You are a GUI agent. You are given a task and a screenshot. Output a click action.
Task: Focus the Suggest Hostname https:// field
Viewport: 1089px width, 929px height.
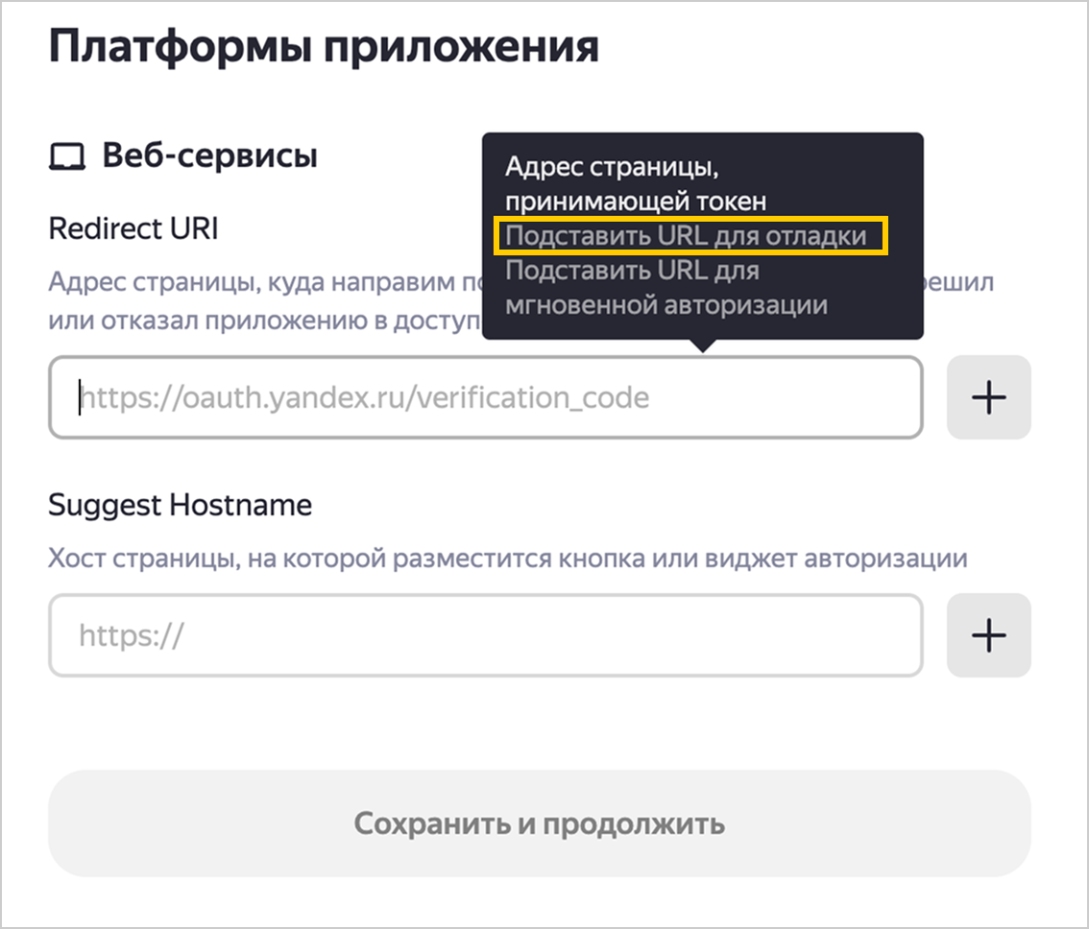click(x=486, y=634)
